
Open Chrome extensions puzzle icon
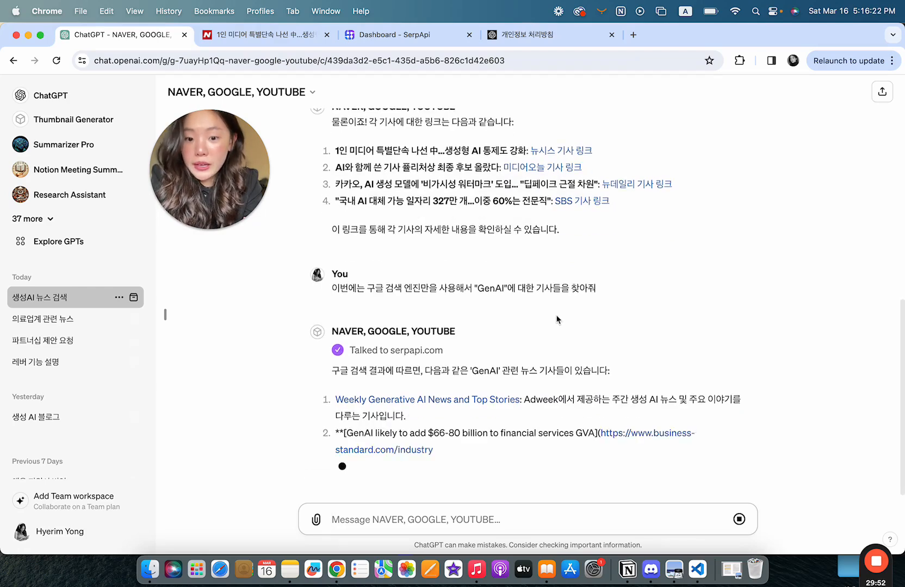pyautogui.click(x=740, y=60)
